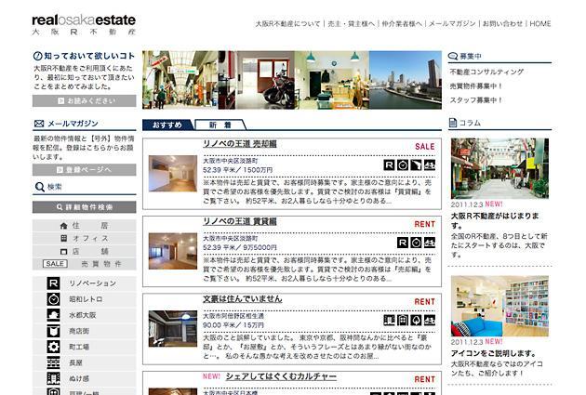Click the banner image strip at top
Viewport: 586px width, 395px height.
tap(292, 80)
